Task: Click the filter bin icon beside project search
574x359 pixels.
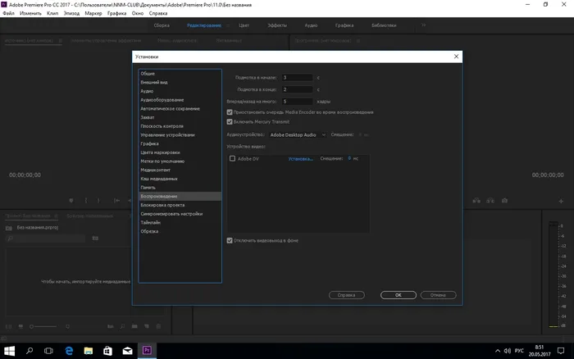Action: coord(95,239)
